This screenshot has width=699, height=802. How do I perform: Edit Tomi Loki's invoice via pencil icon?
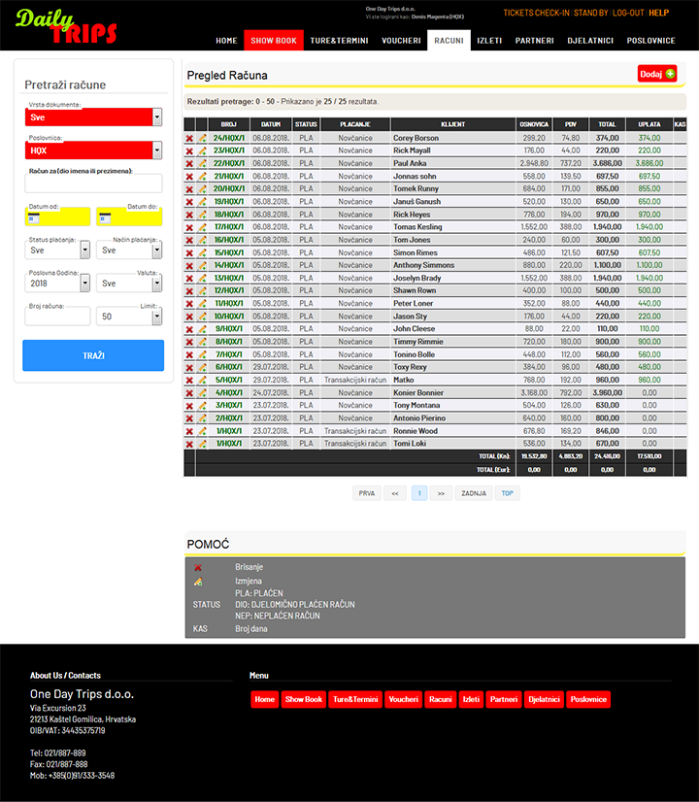203,444
